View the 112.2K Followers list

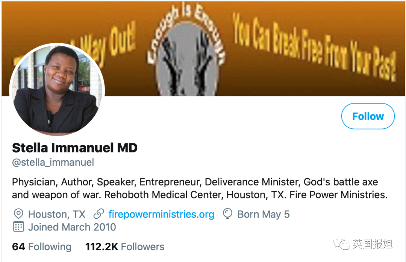[x=125, y=247]
